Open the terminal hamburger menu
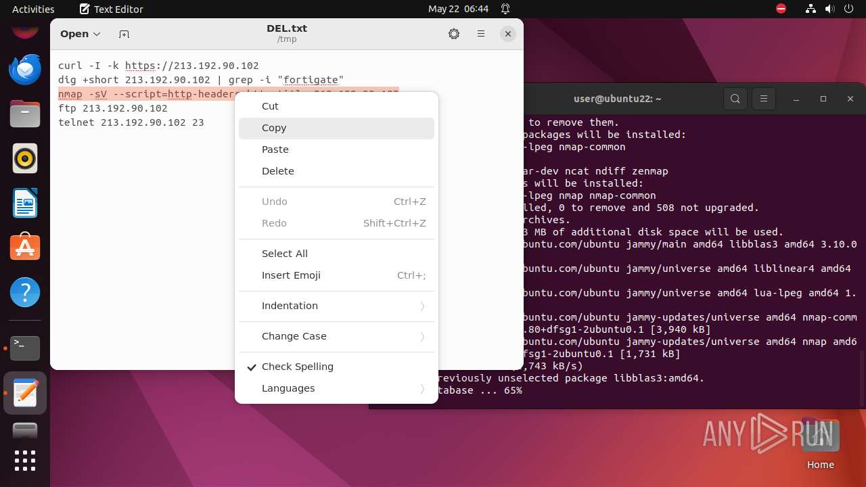The width and height of the screenshot is (866, 487). coord(764,99)
